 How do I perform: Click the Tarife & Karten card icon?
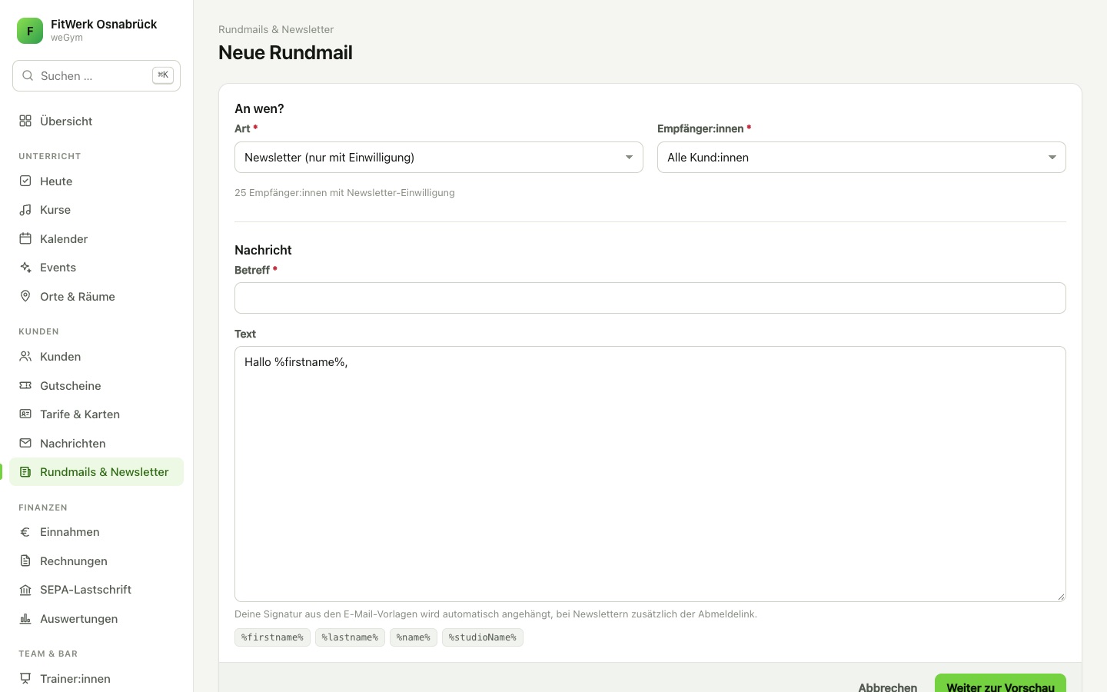pyautogui.click(x=25, y=414)
